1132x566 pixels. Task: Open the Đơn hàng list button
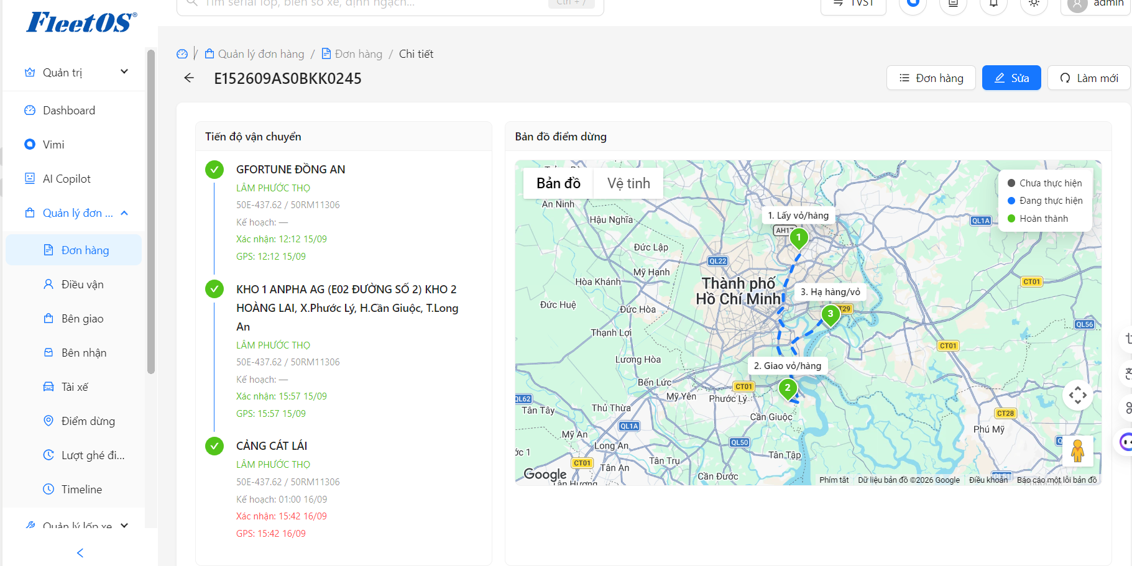coord(931,78)
